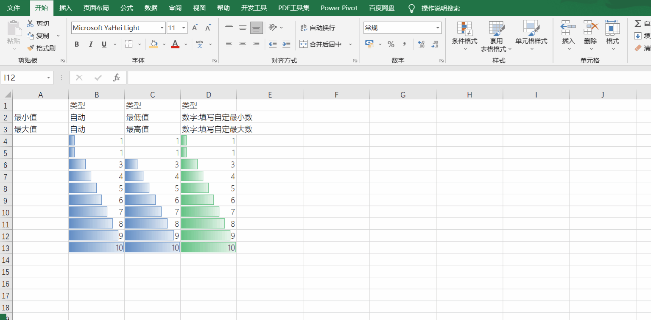Open the borders dropdown arrow
Viewport: 651px width, 320px height.
point(140,44)
